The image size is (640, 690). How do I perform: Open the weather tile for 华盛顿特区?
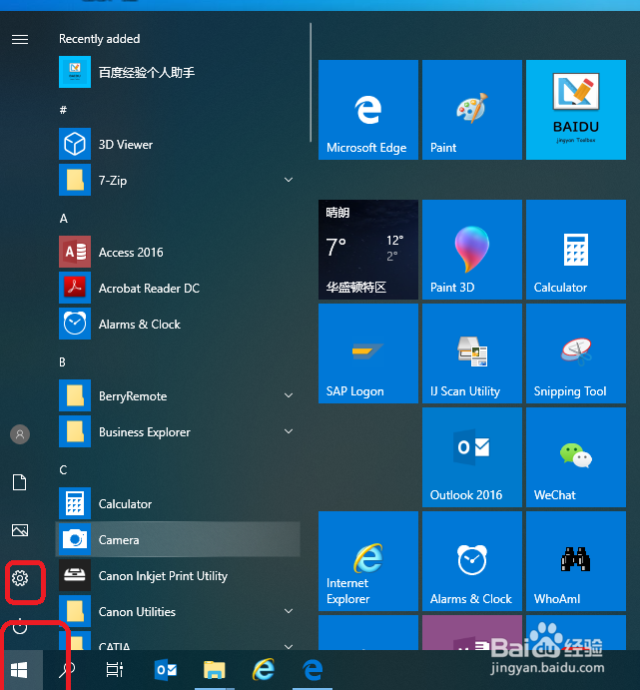(x=368, y=250)
